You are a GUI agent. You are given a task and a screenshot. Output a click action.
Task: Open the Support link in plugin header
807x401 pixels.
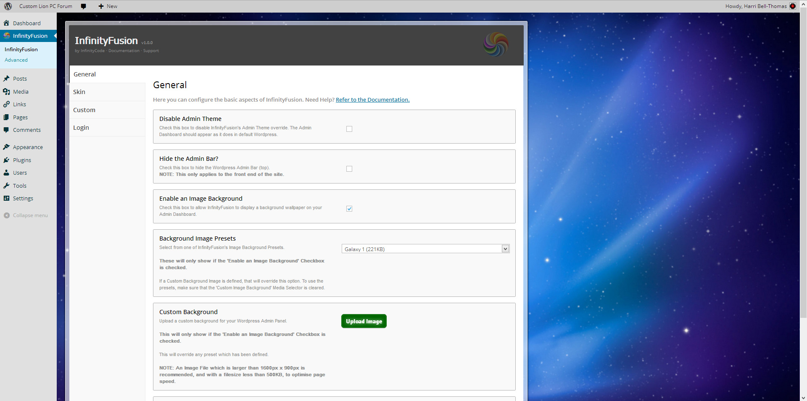pos(151,51)
